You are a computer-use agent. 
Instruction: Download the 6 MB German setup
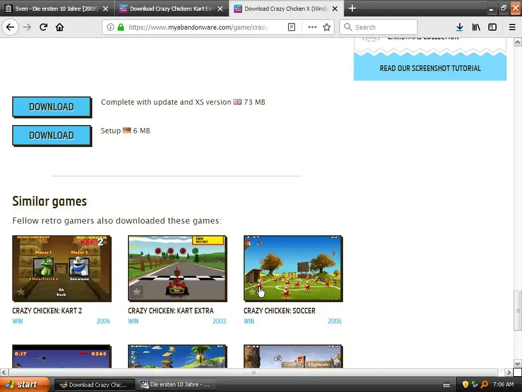51,136
